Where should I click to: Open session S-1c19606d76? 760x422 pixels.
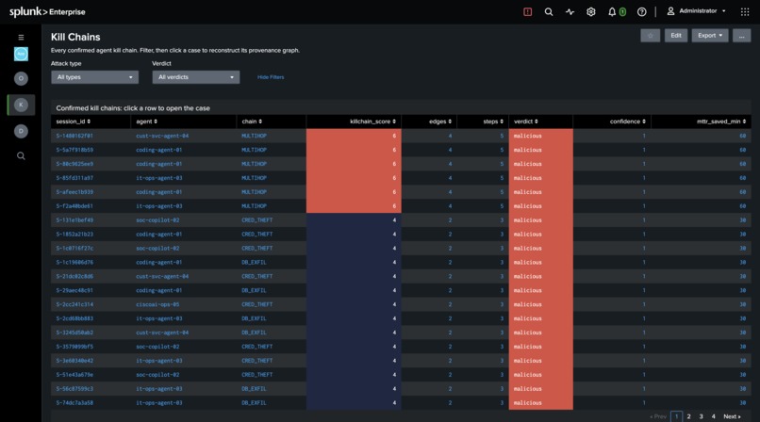(74, 262)
